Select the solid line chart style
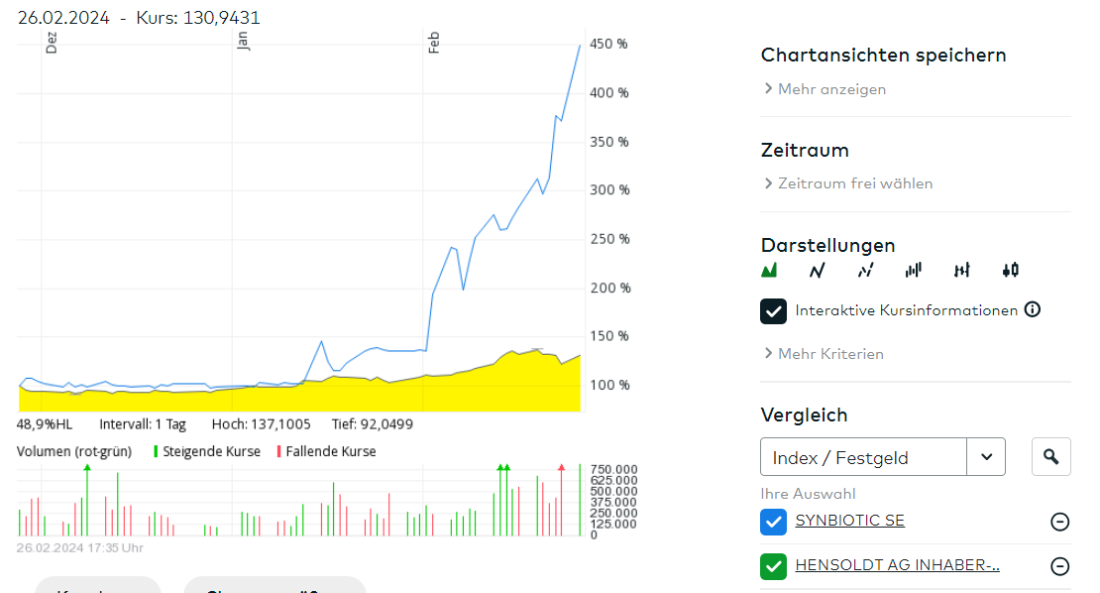Screen dimensions: 1100x593 817,270
